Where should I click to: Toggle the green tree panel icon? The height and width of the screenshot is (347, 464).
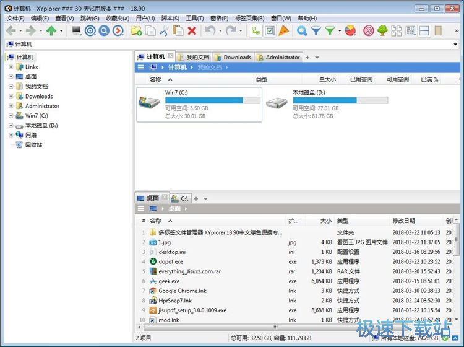382,30
